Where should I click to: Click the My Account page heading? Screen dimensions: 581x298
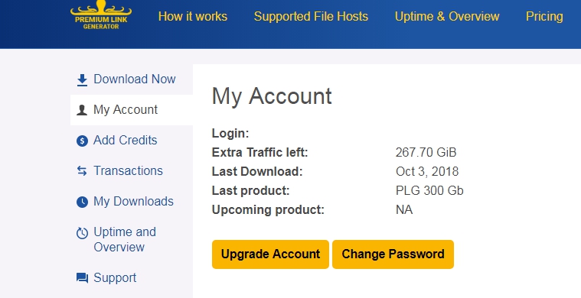click(272, 96)
